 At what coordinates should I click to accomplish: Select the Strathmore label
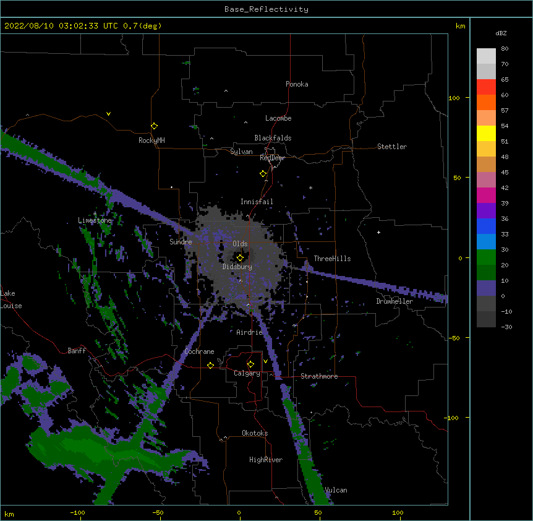[319, 376]
